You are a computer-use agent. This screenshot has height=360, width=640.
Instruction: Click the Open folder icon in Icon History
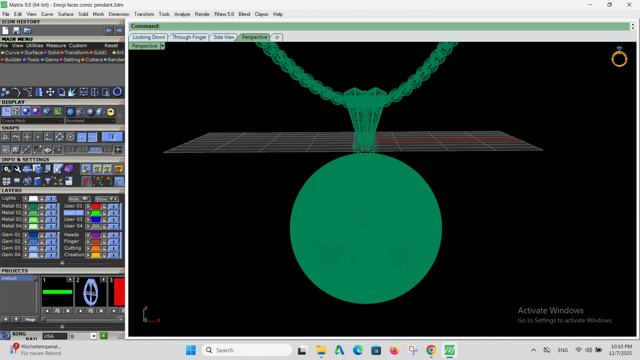coord(28,30)
